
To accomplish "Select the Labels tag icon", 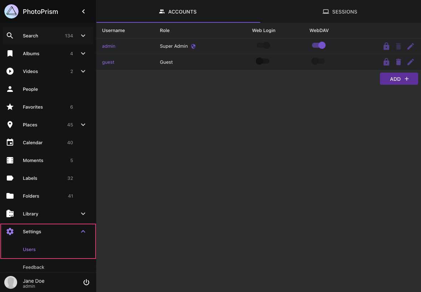I will coord(10,178).
